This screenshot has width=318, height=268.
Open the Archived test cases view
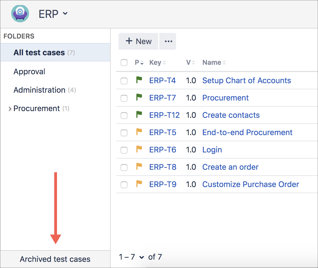(55, 259)
